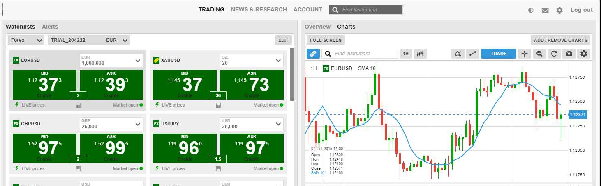The width and height of the screenshot is (601, 186).
Task: Switch to the Watchlists tab
Action: tap(20, 27)
